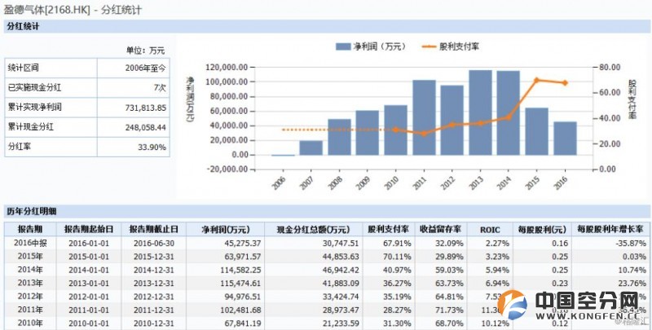Click the retention rate cell 63.73%
The image size is (652, 330).
coord(449,283)
